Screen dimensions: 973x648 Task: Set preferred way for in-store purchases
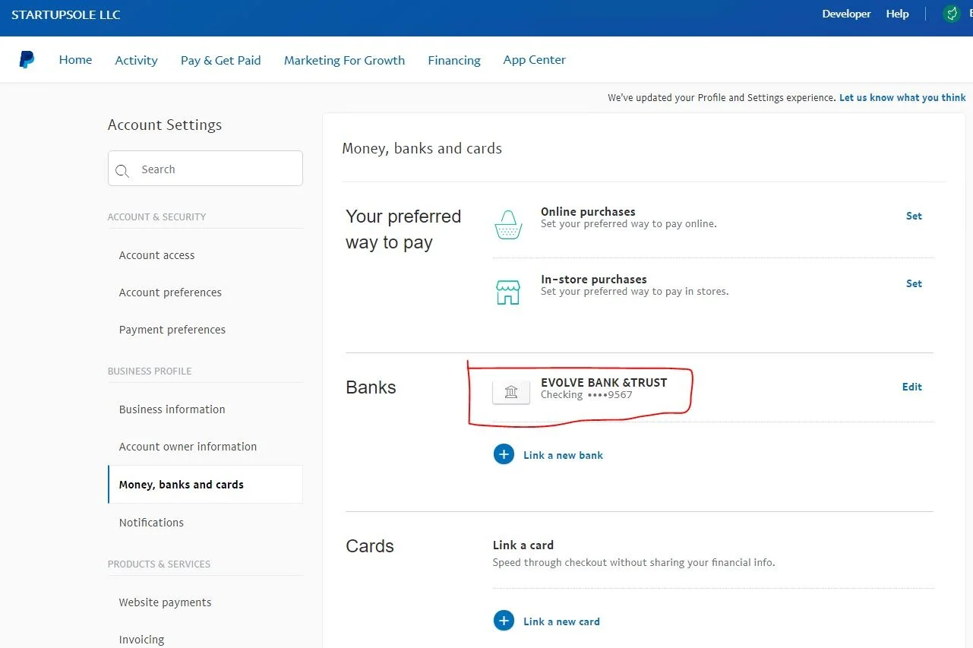[x=914, y=283]
